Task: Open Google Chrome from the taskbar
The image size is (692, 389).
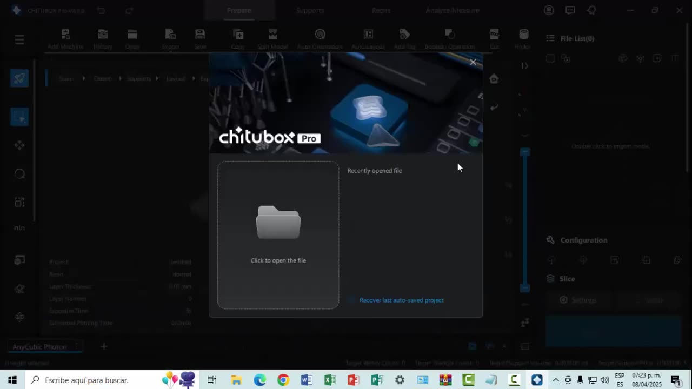Action: 283,380
